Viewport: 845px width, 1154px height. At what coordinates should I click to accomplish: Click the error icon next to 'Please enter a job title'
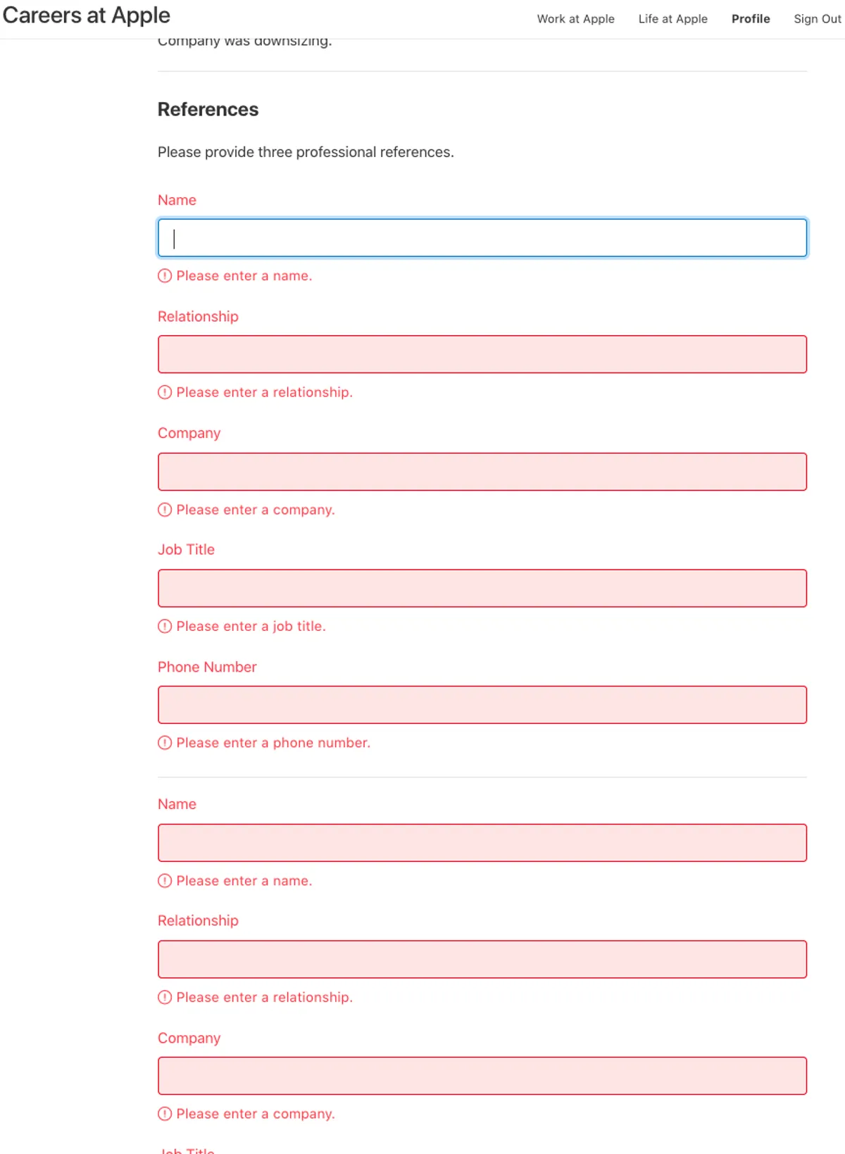coord(165,626)
